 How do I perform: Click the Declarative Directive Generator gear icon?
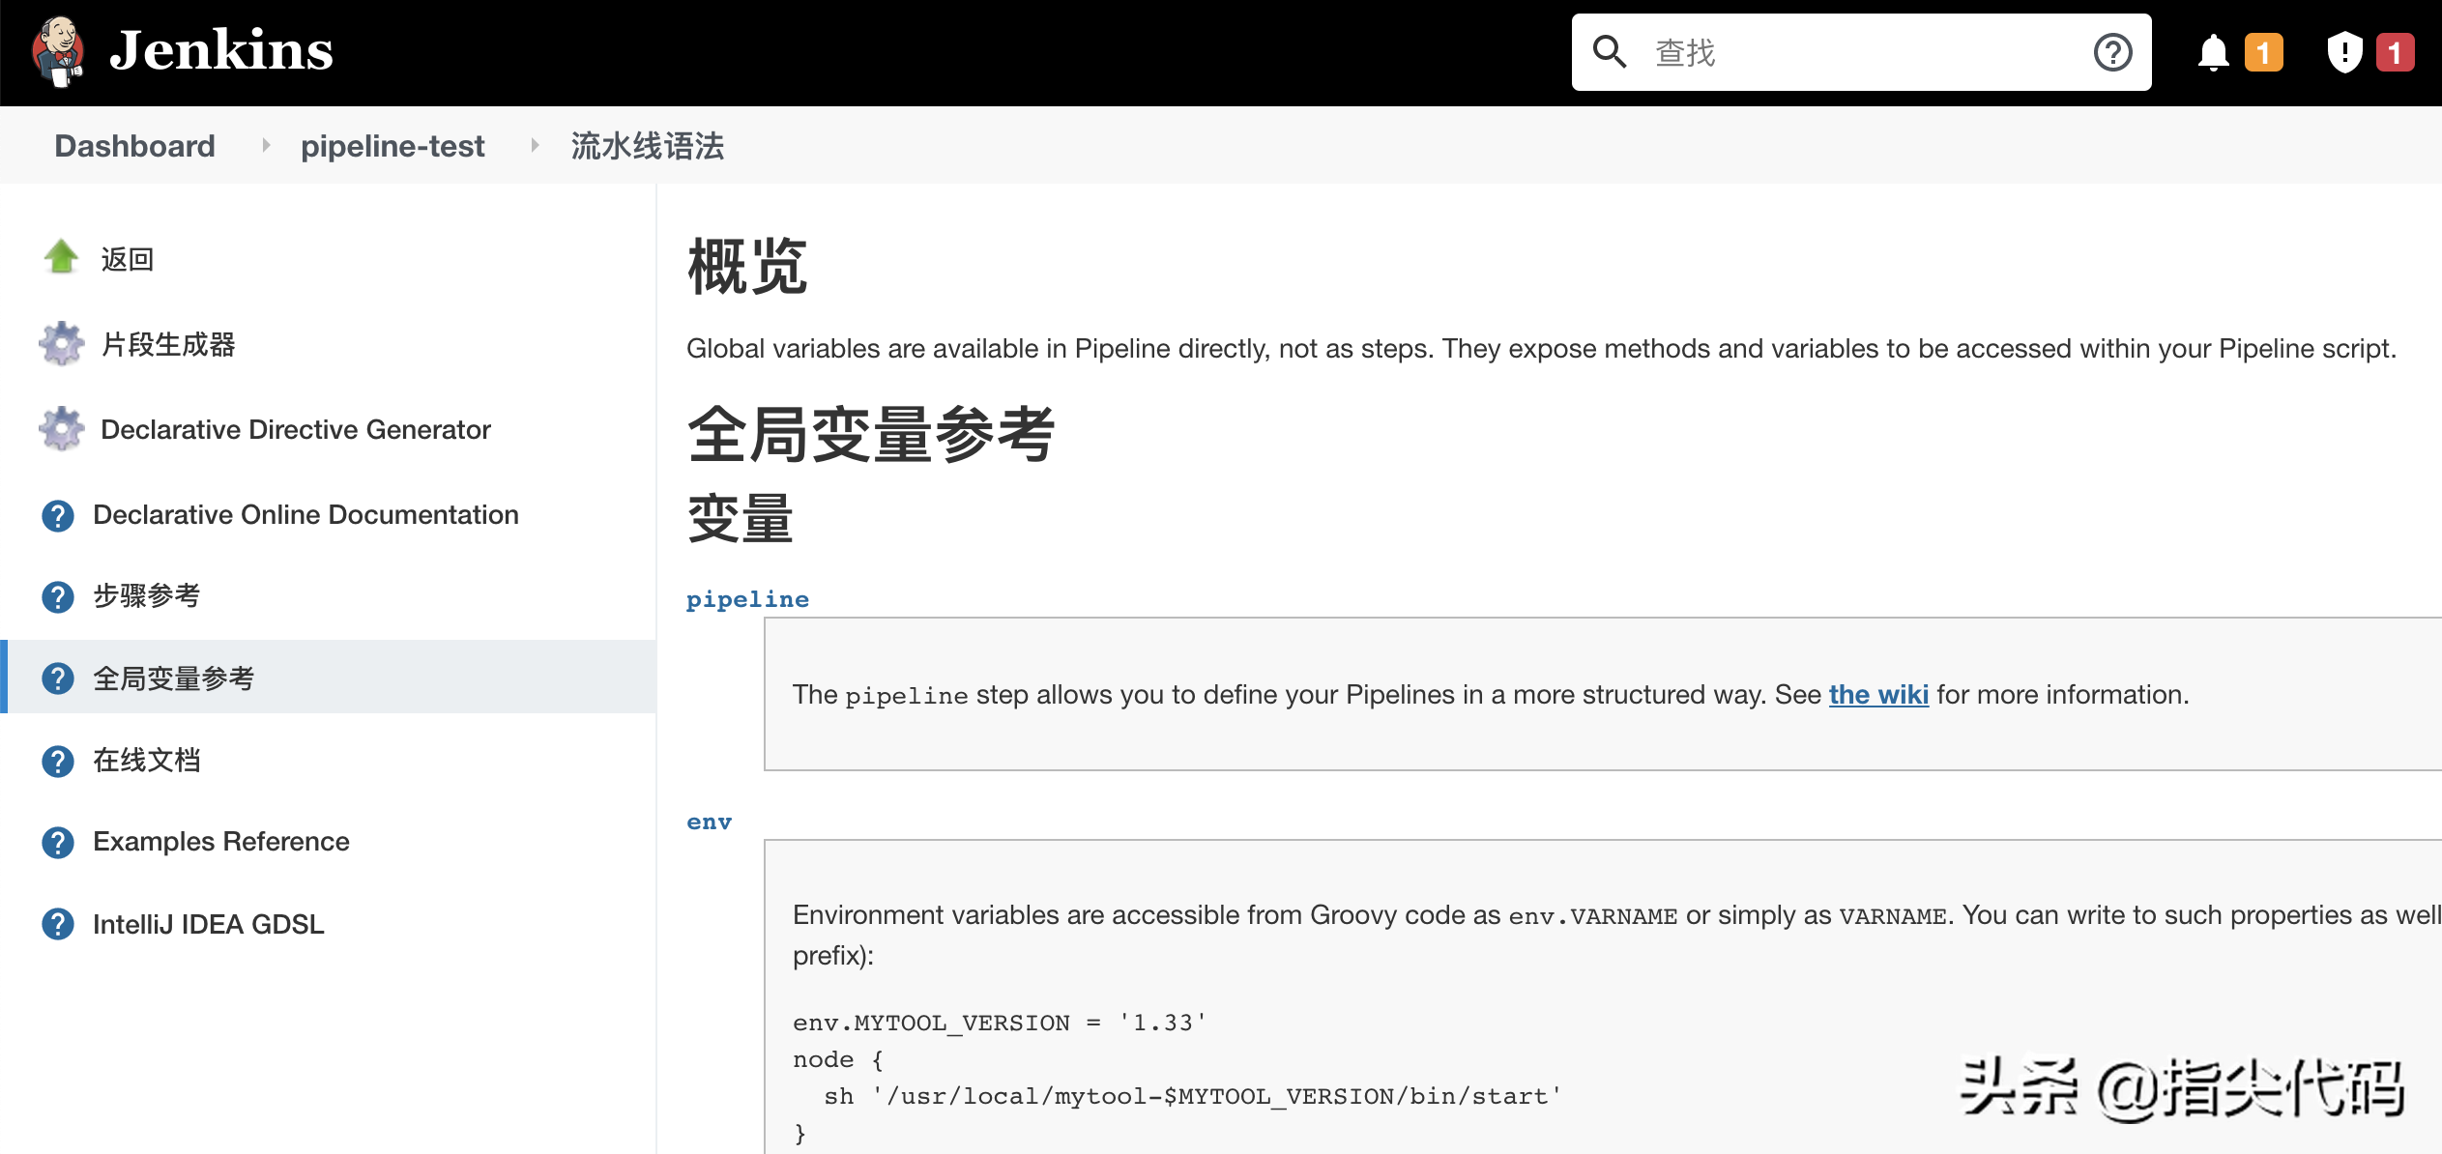coord(62,429)
